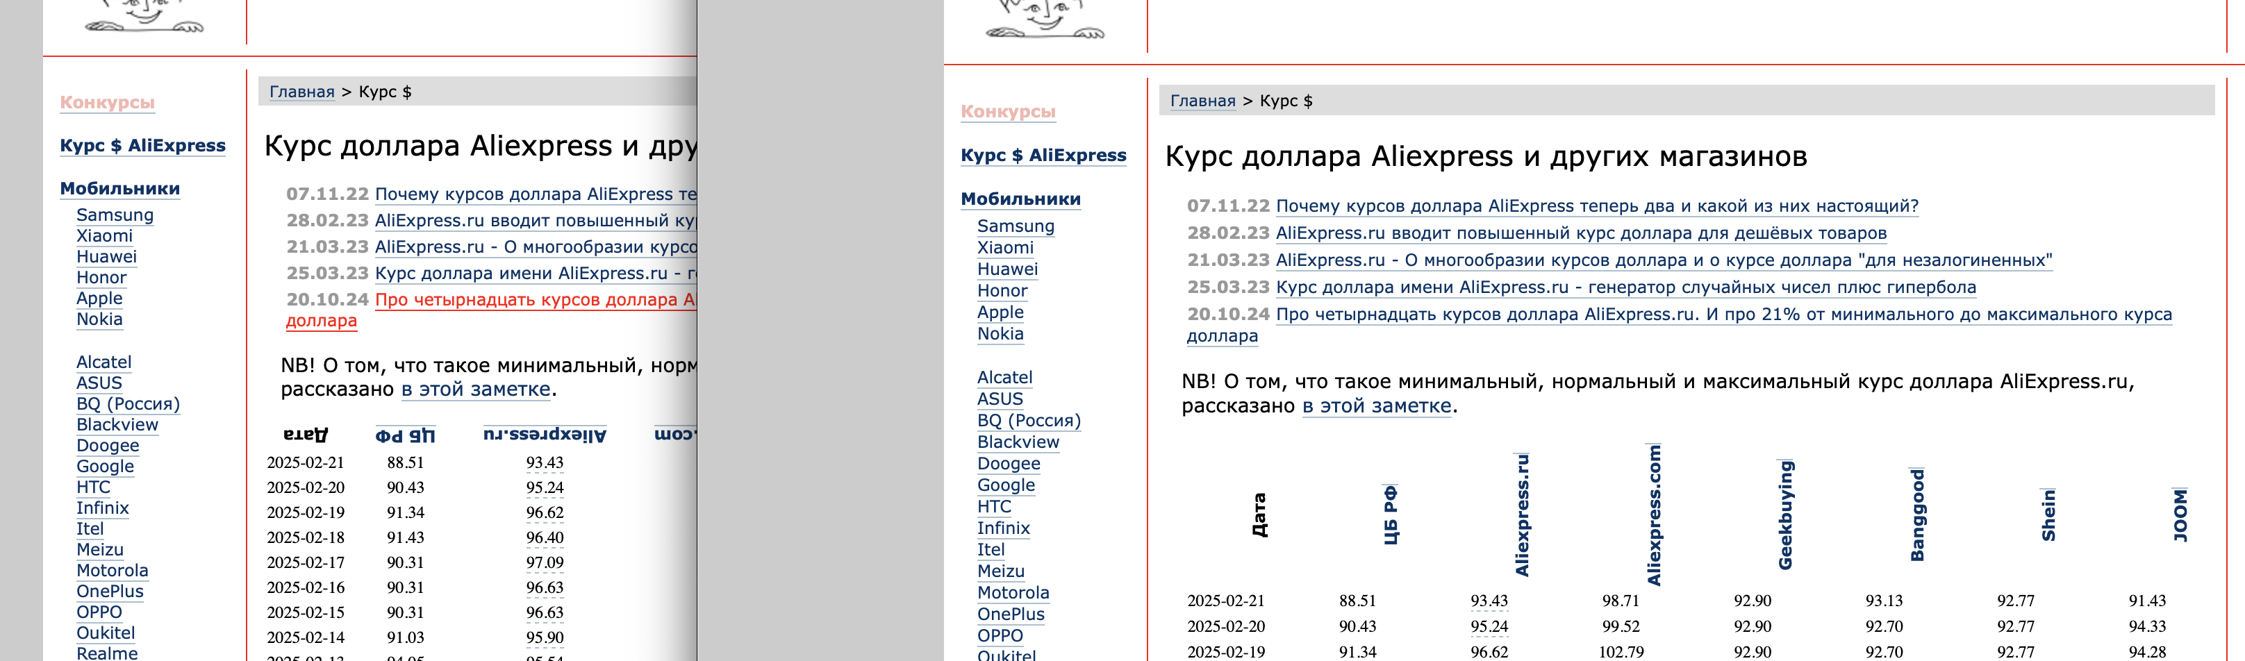Open Конкурсы link in right page sidebar

[x=1007, y=112]
